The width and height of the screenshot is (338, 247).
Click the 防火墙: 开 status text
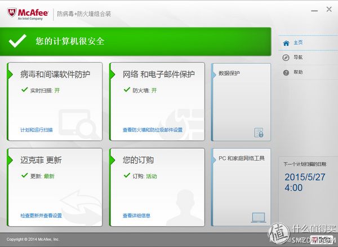(145, 90)
